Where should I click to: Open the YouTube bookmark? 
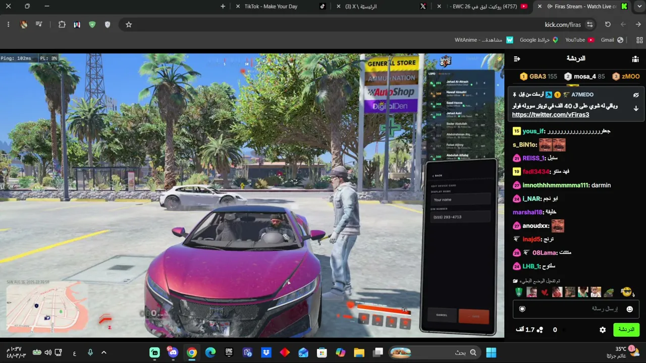tap(579, 40)
